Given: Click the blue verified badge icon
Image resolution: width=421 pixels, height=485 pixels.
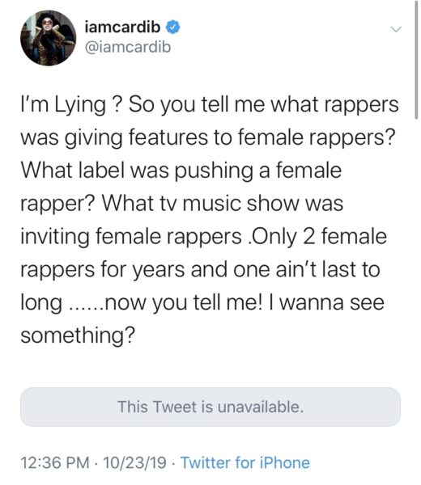Looking at the screenshot, I should [173, 27].
